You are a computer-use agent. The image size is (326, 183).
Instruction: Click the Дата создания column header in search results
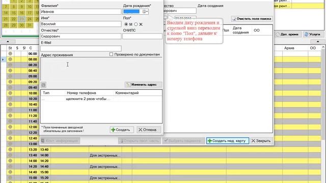pyautogui.click(x=240, y=30)
